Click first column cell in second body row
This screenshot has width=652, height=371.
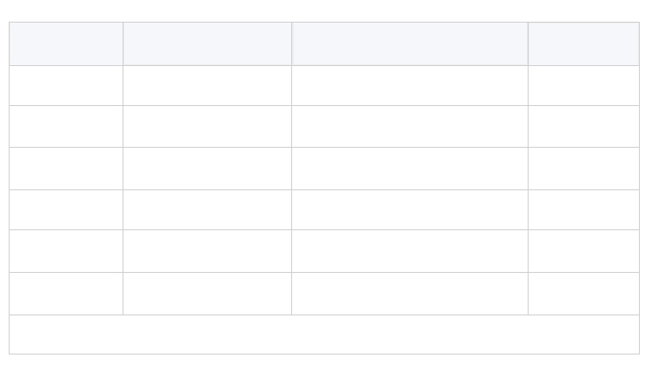(x=66, y=126)
